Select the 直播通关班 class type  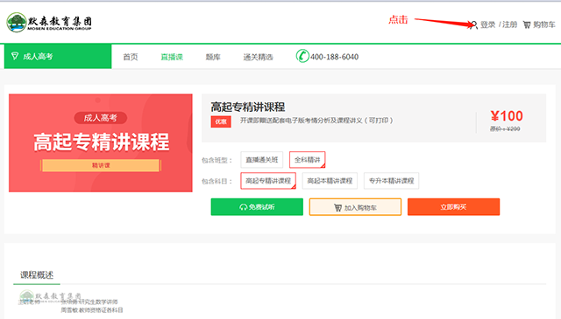[x=261, y=159]
